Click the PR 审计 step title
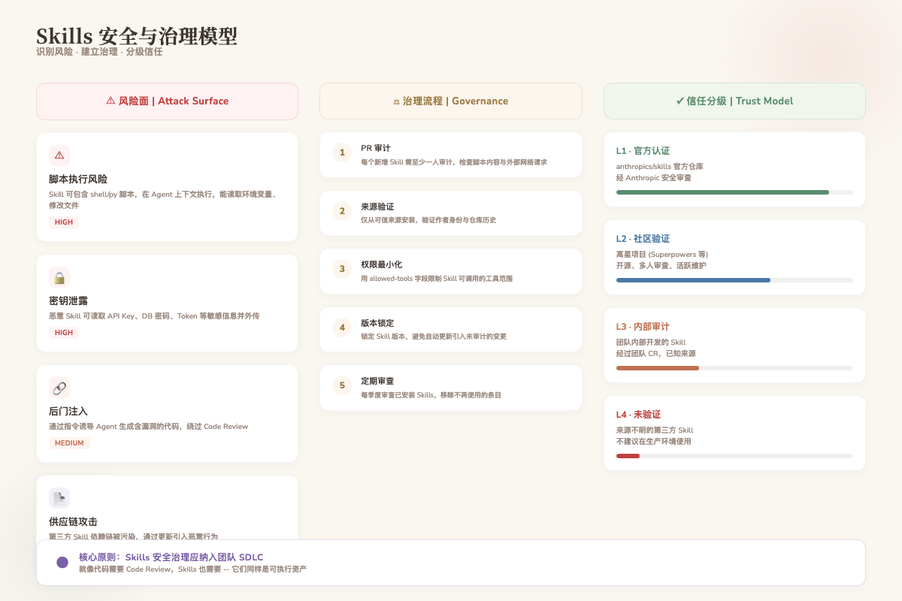Image resolution: width=902 pixels, height=601 pixels. [x=376, y=148]
